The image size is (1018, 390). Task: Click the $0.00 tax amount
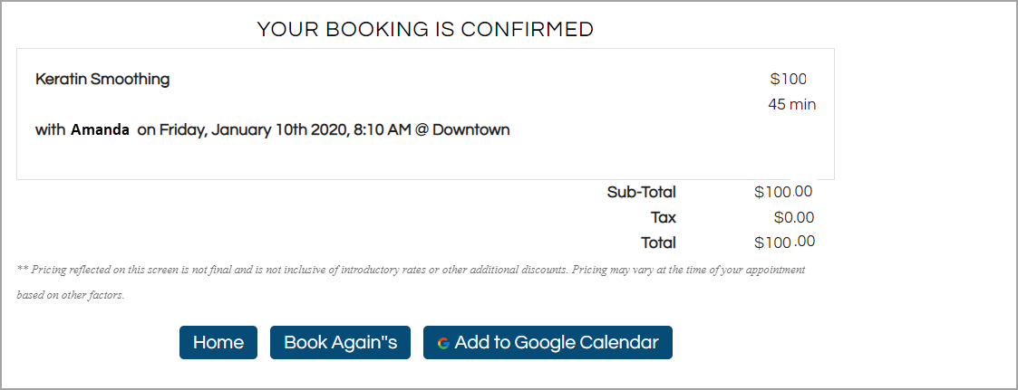coord(794,218)
